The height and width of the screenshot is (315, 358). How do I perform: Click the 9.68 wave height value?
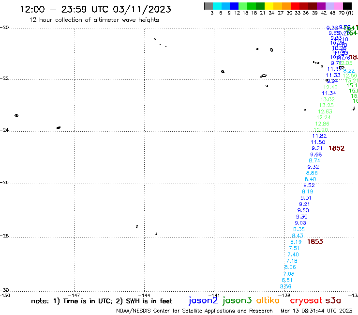point(316,155)
